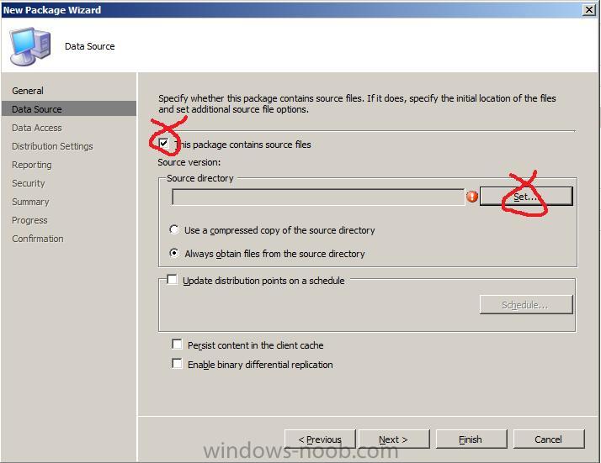
Task: Uncheck 'This package contains source files'
Action: 164,144
